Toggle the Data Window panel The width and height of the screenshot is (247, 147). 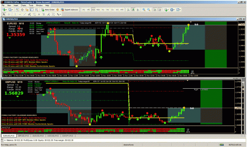[22, 9]
